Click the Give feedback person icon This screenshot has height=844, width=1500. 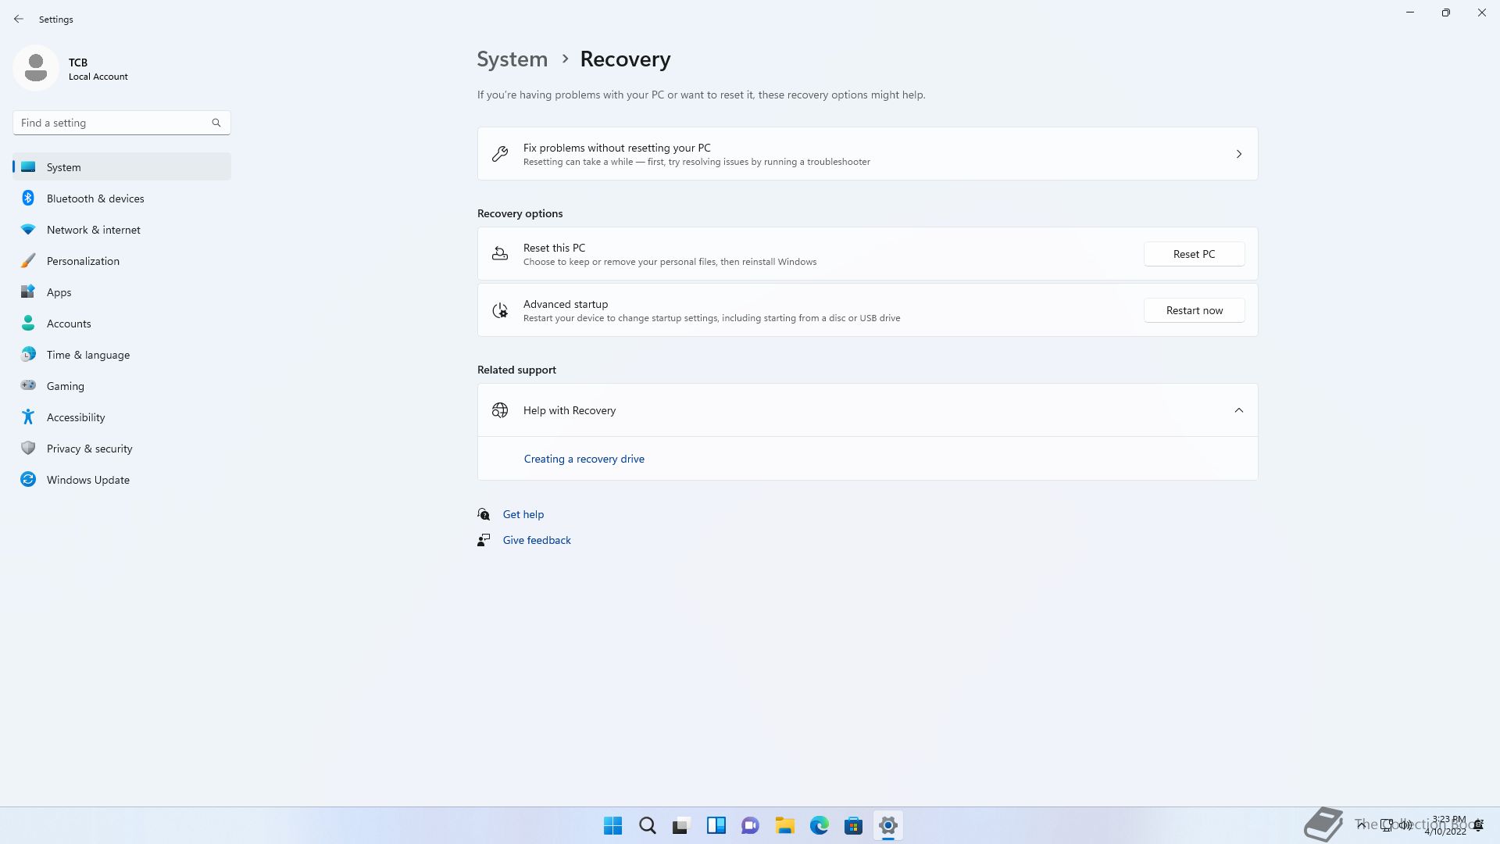[x=484, y=540]
